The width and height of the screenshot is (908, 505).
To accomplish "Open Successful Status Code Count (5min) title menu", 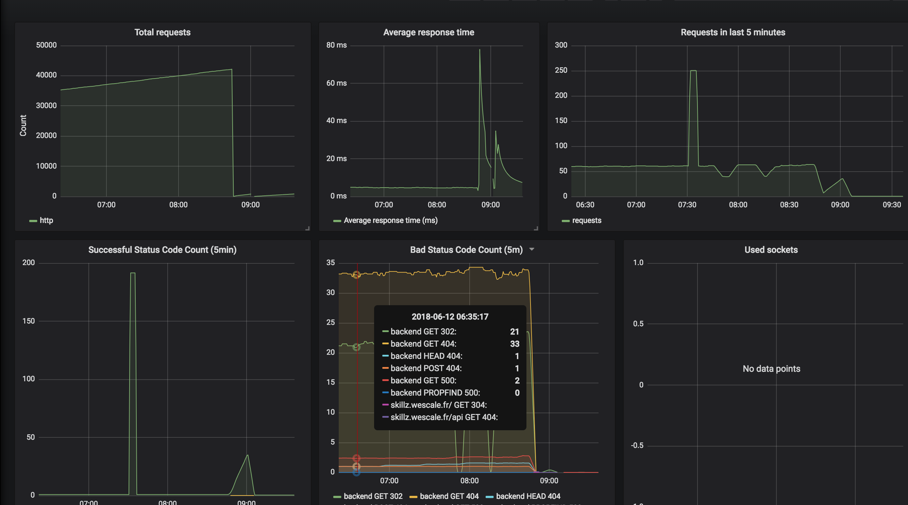I will [x=163, y=250].
